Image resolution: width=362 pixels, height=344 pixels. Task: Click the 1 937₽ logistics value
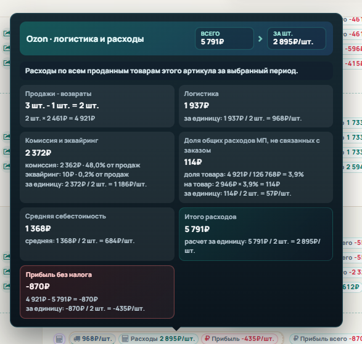(197, 105)
